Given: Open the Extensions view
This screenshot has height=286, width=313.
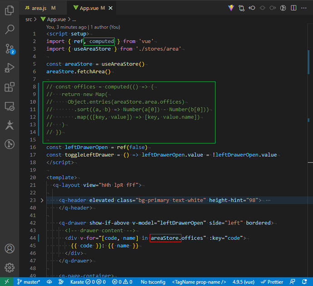Looking at the screenshot, I should tap(10, 87).
